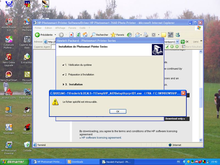Image resolution: width=220 pixels, height=165 pixels.
Task: Open the Virtual DJ desktop icon
Action: tap(27, 129)
